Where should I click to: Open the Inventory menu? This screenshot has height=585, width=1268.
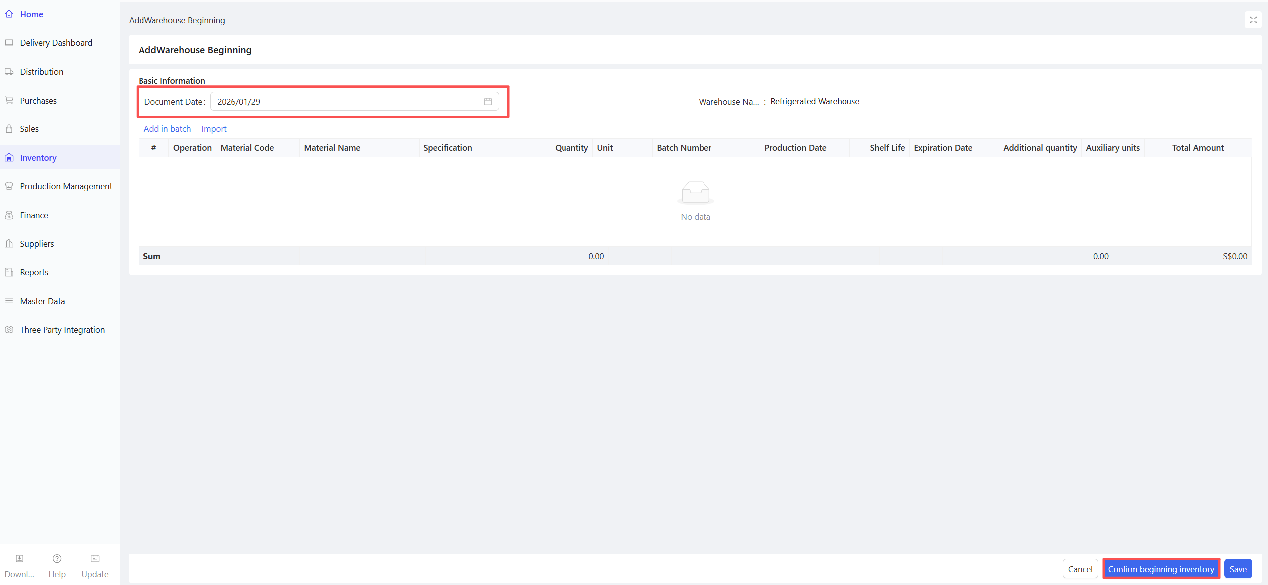(38, 158)
